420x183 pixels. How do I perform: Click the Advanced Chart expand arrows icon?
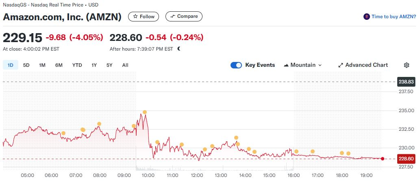coord(340,65)
